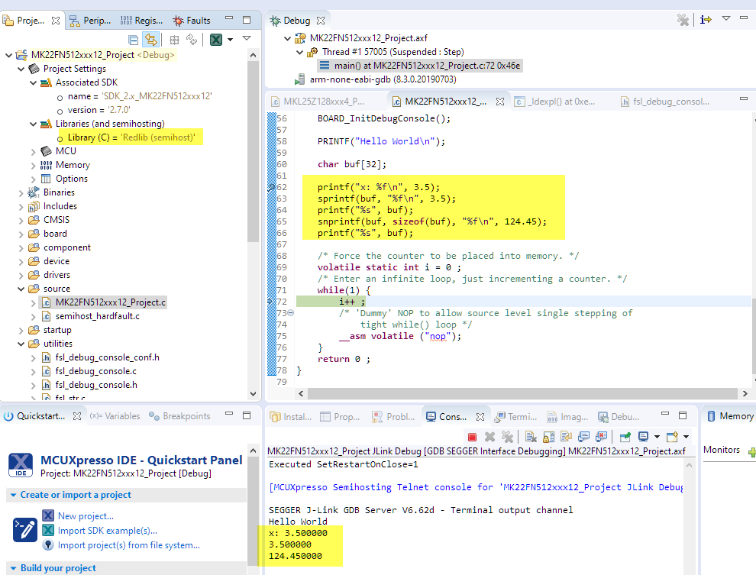Collapse Build your project section

click(13, 568)
